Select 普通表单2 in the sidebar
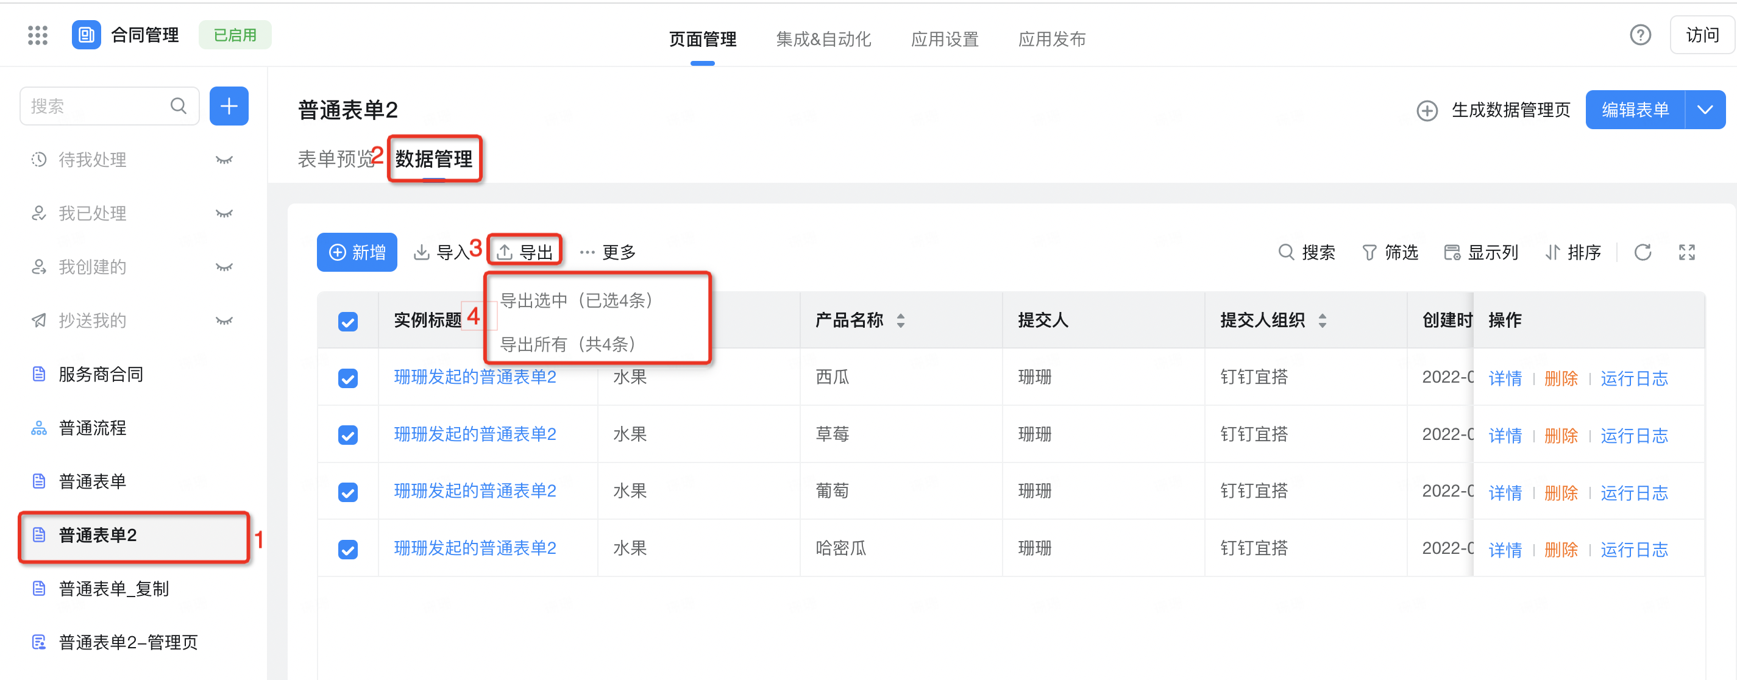This screenshot has width=1737, height=680. [133, 536]
